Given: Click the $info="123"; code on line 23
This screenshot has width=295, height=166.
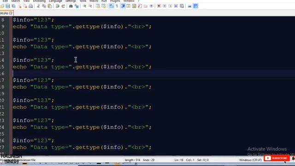Looking at the screenshot, I should 33,120.
